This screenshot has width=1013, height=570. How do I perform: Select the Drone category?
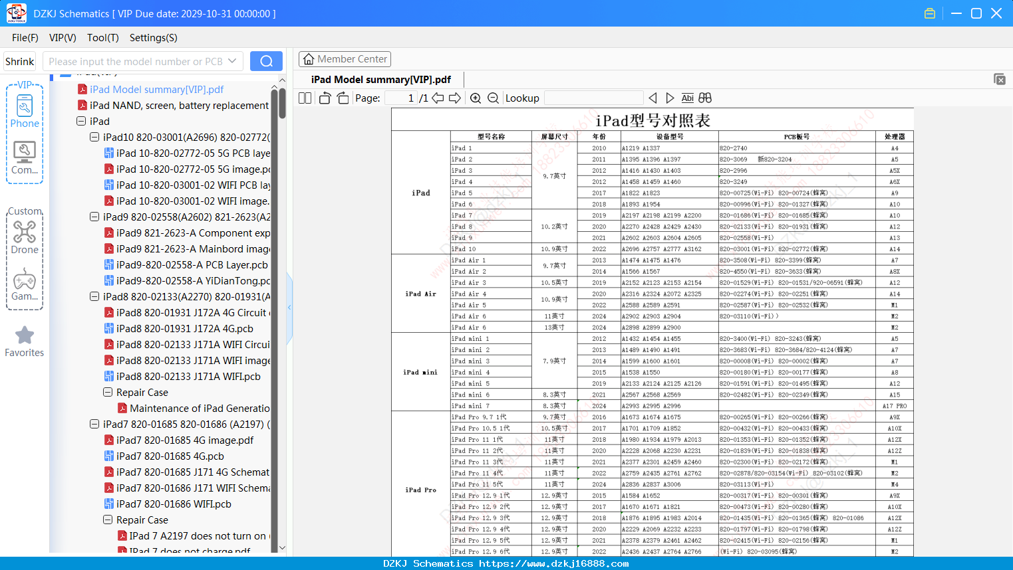coord(25,237)
